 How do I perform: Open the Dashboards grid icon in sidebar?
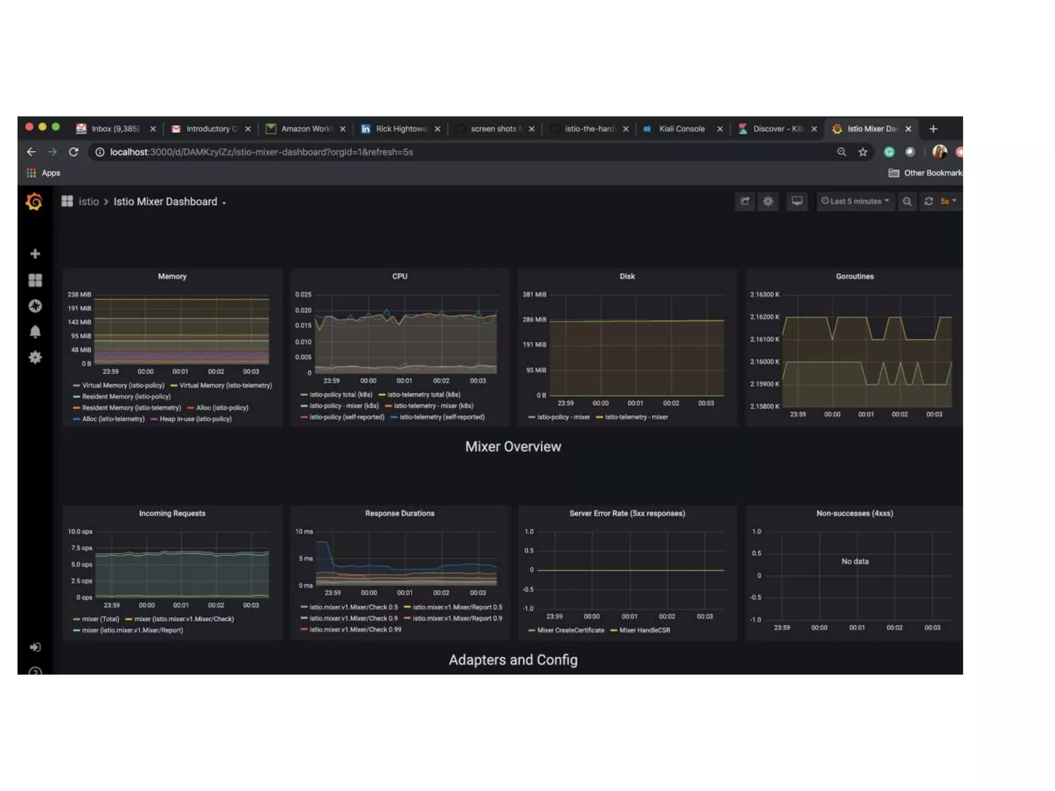click(x=35, y=280)
